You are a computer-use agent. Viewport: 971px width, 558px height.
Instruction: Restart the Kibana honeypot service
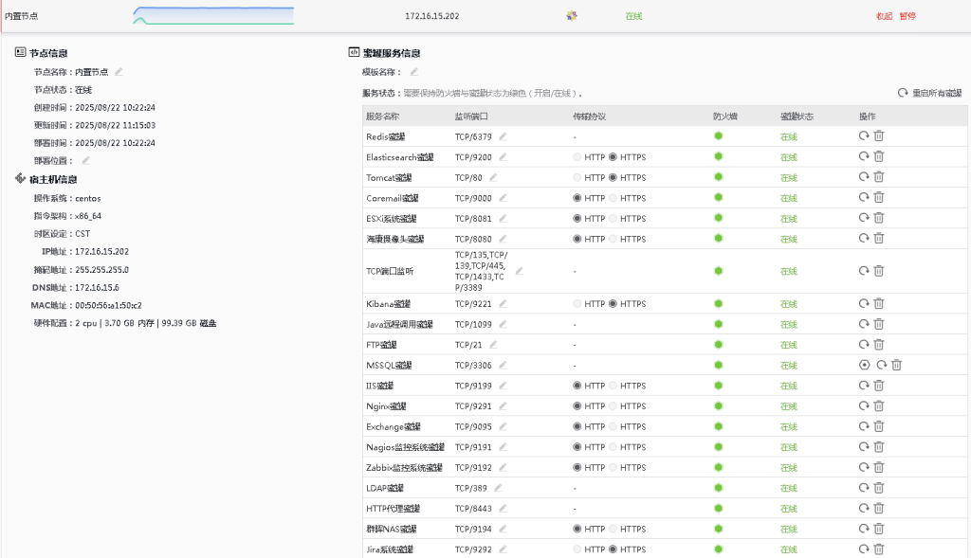(x=864, y=303)
